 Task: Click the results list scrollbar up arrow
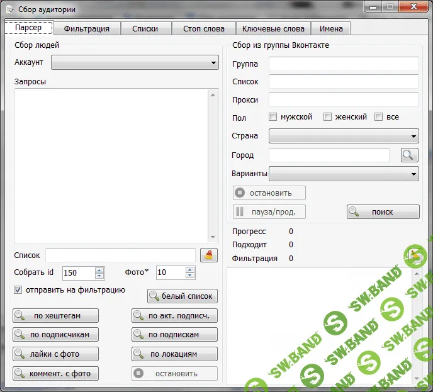(417, 274)
